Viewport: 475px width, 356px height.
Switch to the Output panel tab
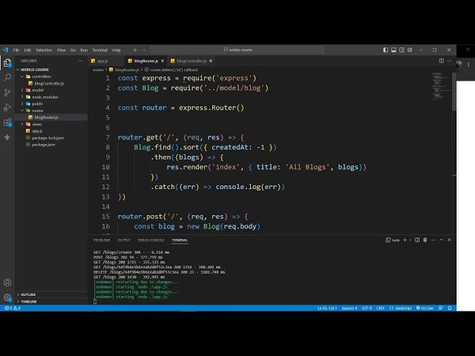tap(124, 240)
